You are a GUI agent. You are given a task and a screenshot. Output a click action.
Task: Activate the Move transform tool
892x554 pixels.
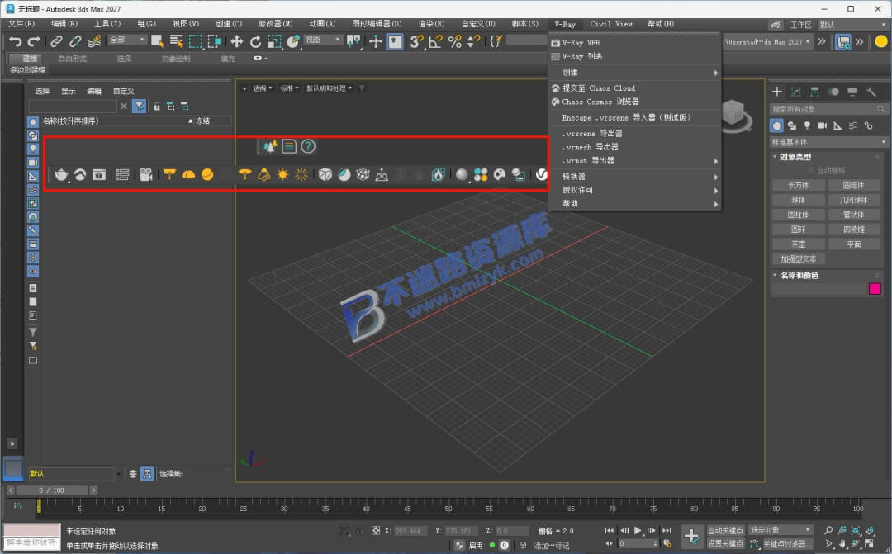(236, 41)
